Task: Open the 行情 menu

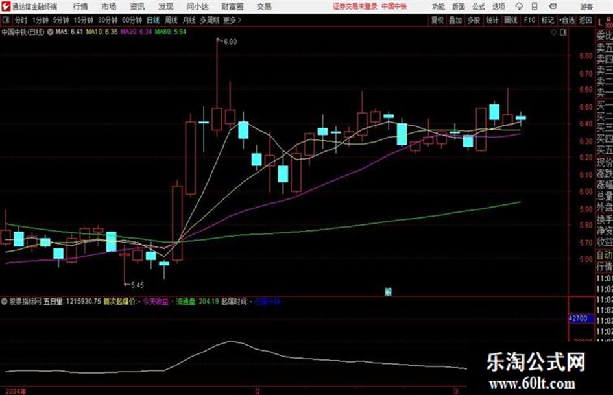Action: point(80,6)
